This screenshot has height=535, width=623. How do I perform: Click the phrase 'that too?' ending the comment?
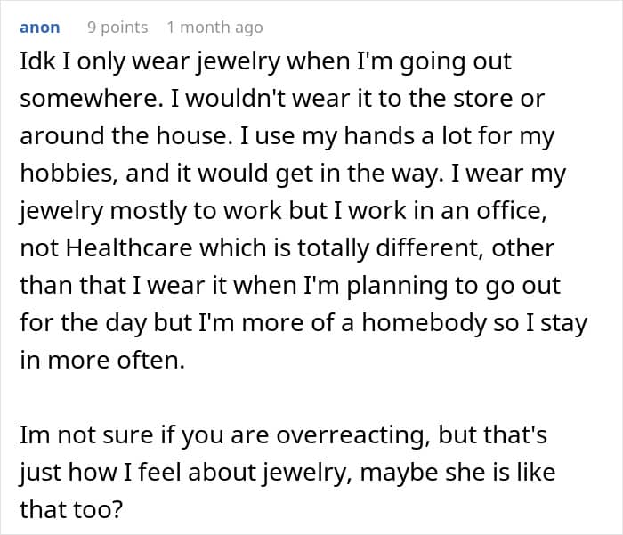coord(71,509)
